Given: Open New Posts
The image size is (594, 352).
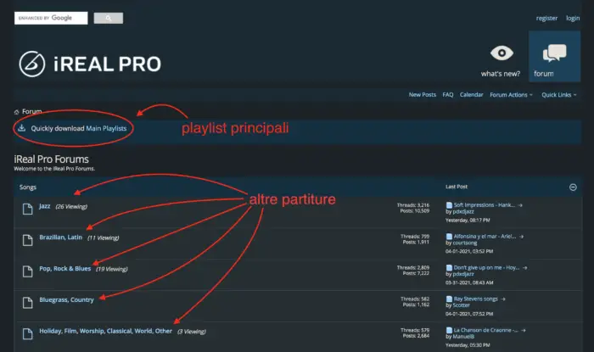Looking at the screenshot, I should tap(422, 95).
